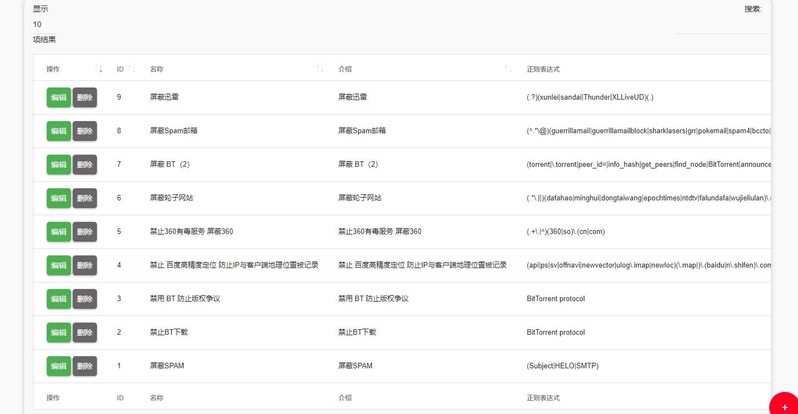This screenshot has width=798, height=414.
Task: Delete rule 7 屏蔽 BT（2）
Action: click(85, 165)
